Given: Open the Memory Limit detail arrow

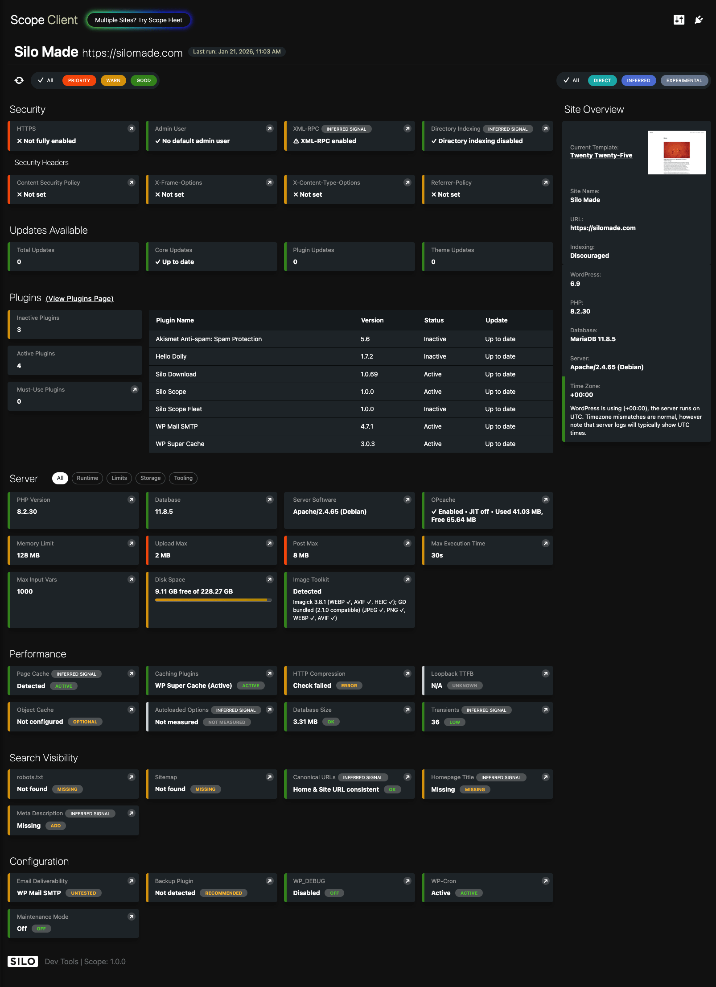Looking at the screenshot, I should 131,543.
